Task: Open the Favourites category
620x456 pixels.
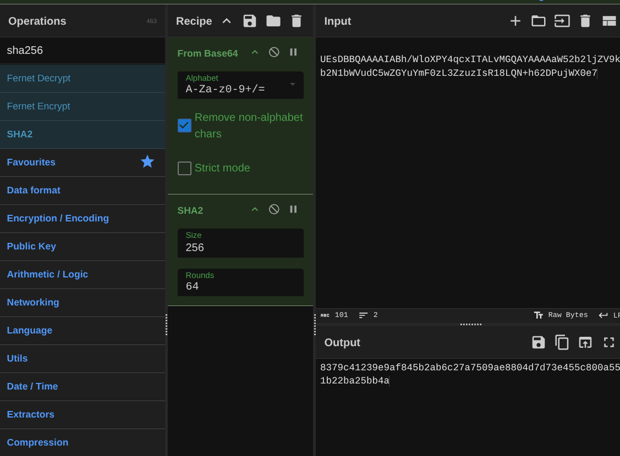Action: click(31, 162)
